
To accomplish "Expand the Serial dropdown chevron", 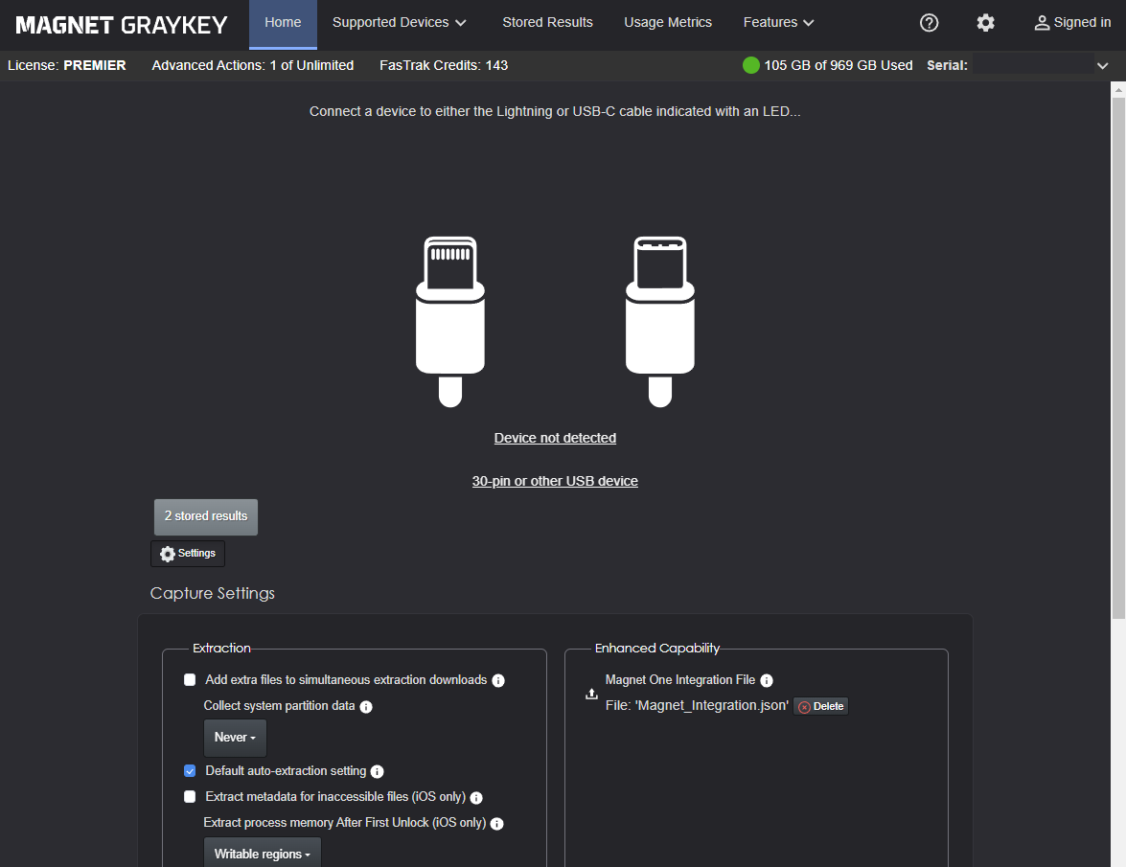I will coord(1102,65).
